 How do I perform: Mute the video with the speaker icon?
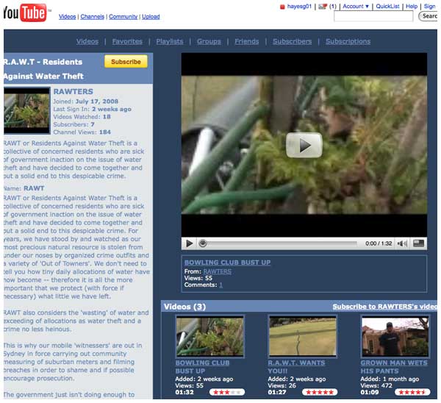[x=404, y=243]
